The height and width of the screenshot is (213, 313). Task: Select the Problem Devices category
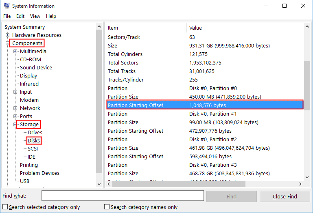pyautogui.click(x=39, y=173)
